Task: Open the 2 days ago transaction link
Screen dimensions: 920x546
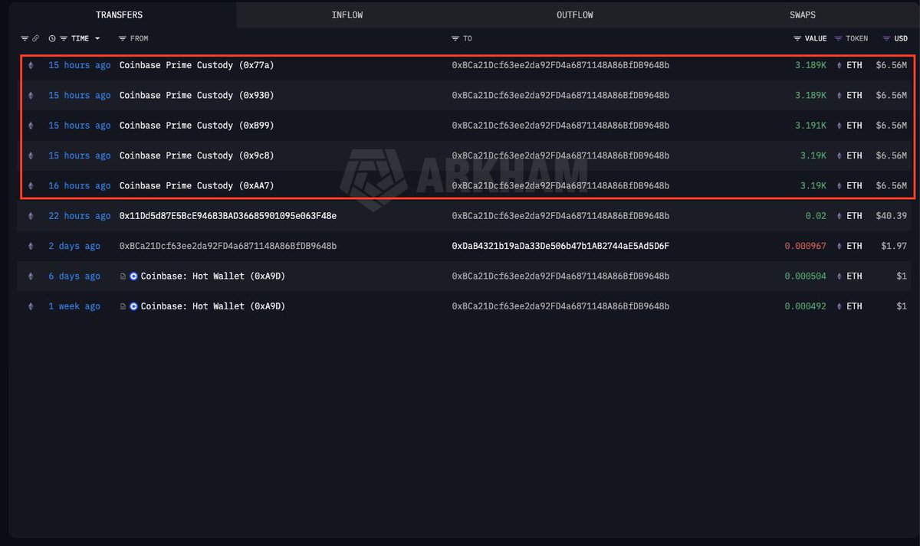Action: 74,247
